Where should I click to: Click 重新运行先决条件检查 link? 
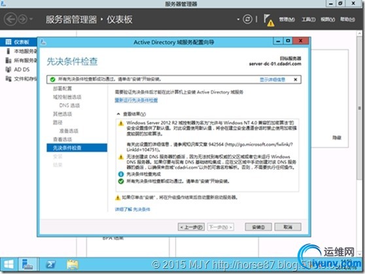pyautogui.click(x=136, y=100)
